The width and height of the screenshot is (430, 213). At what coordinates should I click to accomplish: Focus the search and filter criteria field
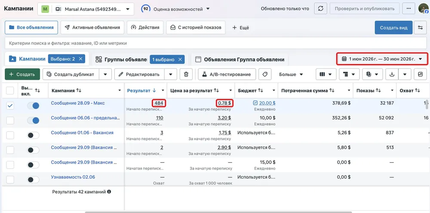(x=215, y=43)
